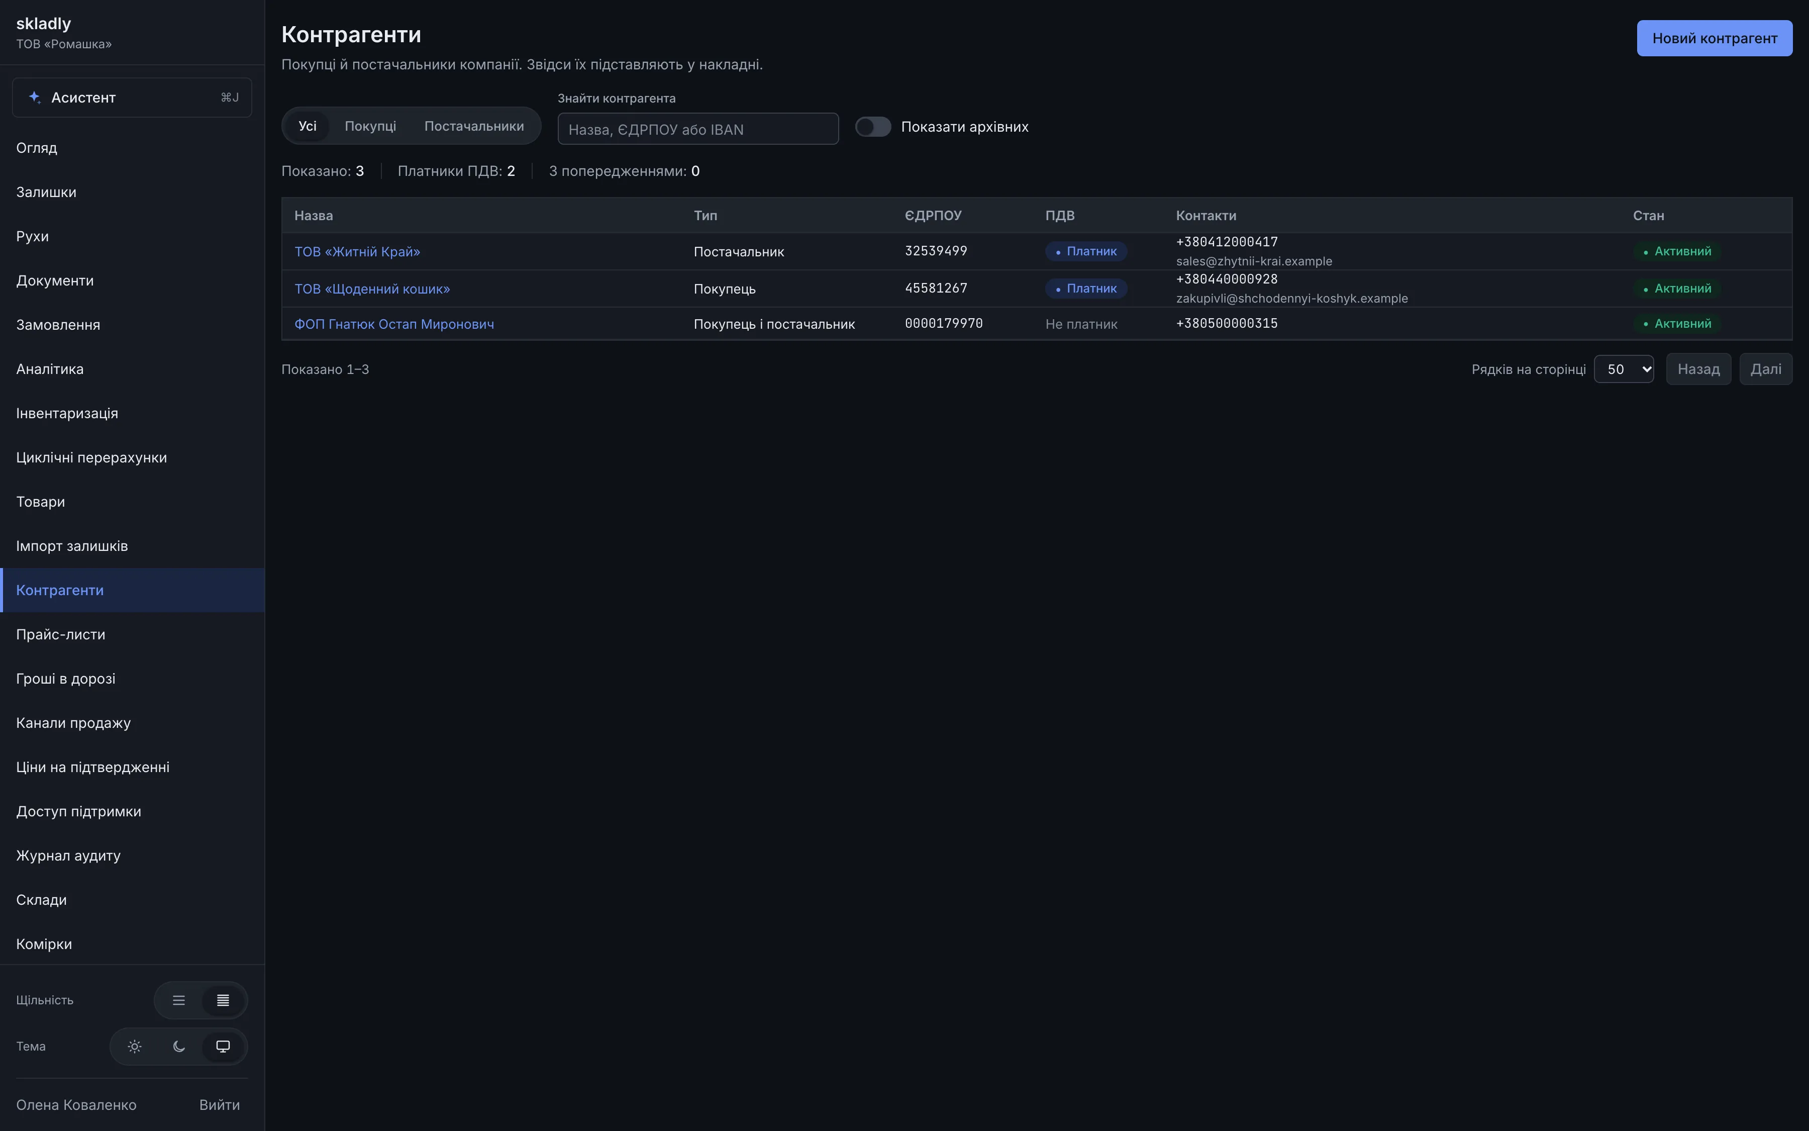Open Імпорт залишків sidebar item
The width and height of the screenshot is (1809, 1131).
click(132, 546)
